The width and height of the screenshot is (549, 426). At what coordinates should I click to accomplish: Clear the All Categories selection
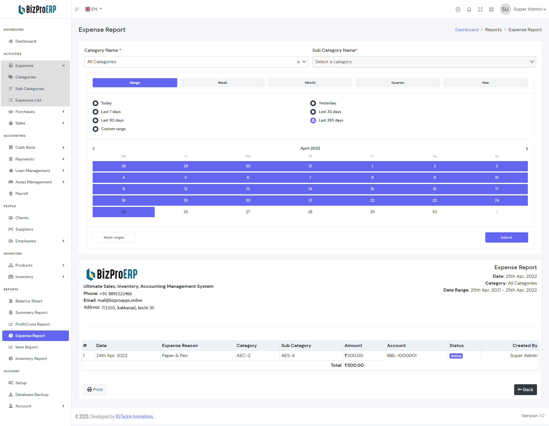298,62
